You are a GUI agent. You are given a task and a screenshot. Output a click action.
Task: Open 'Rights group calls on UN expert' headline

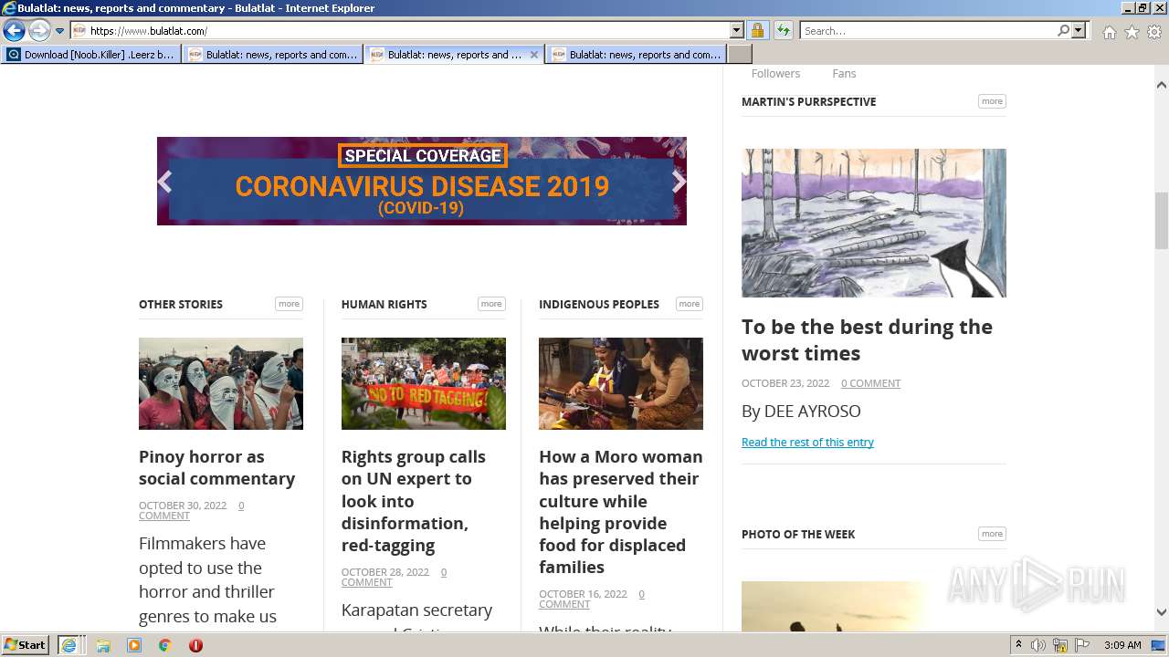click(x=414, y=501)
